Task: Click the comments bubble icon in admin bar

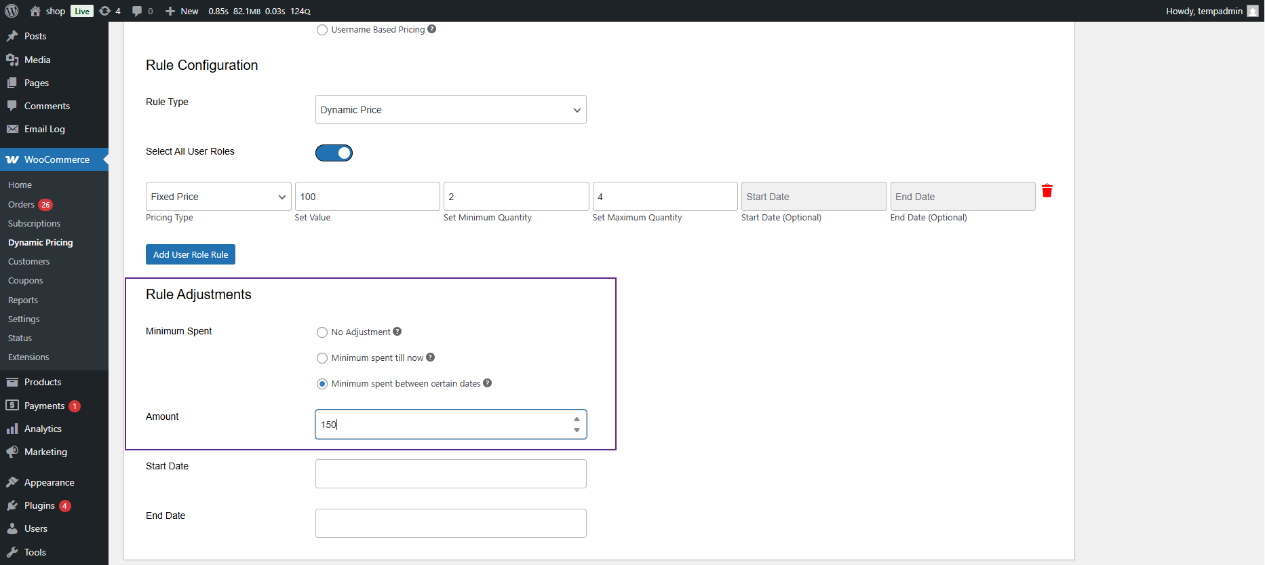Action: (x=137, y=11)
